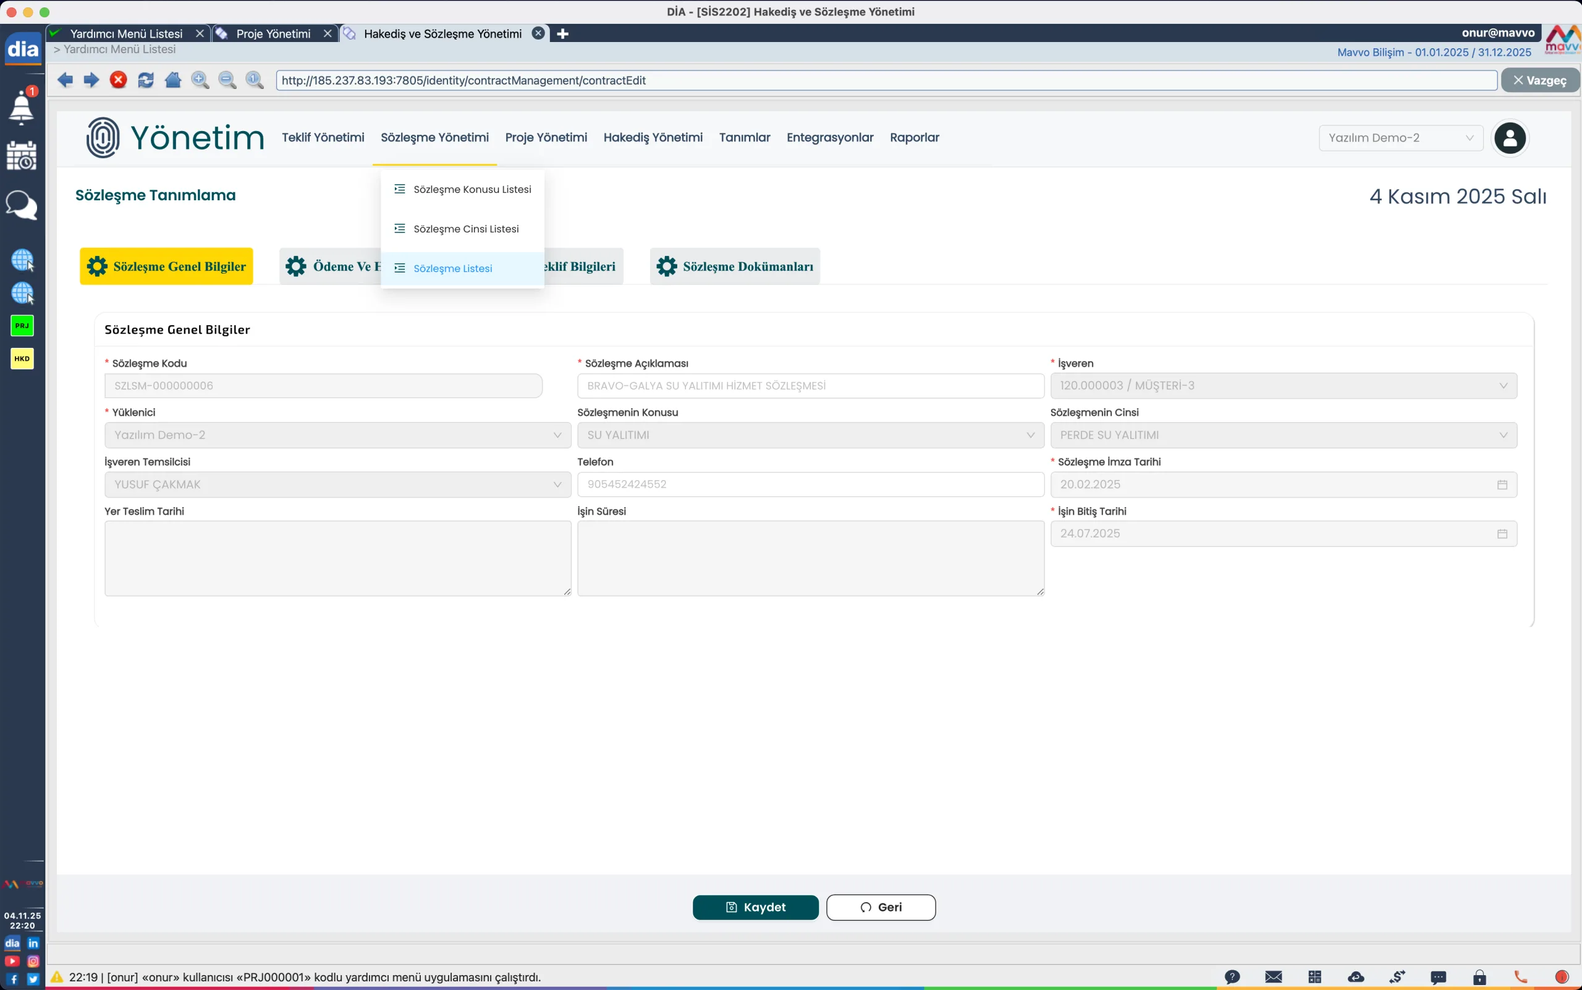
Task: Click the green PRJ sidebar icon
Action: point(22,326)
